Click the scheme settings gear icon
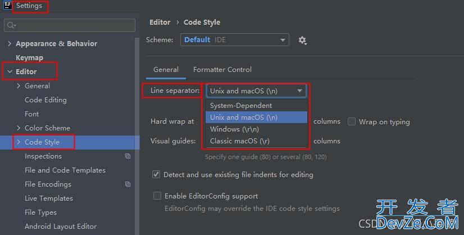 point(302,40)
